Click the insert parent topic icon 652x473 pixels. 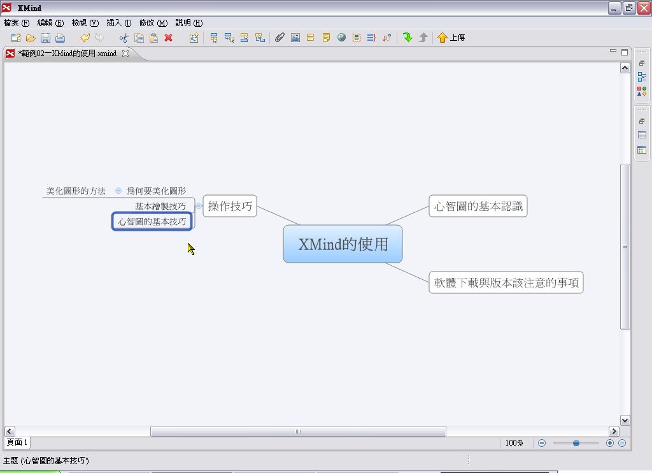[260, 38]
